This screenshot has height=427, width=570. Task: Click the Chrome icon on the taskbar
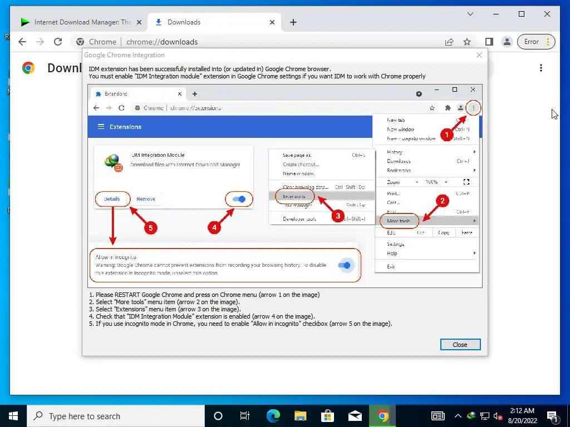pyautogui.click(x=382, y=416)
